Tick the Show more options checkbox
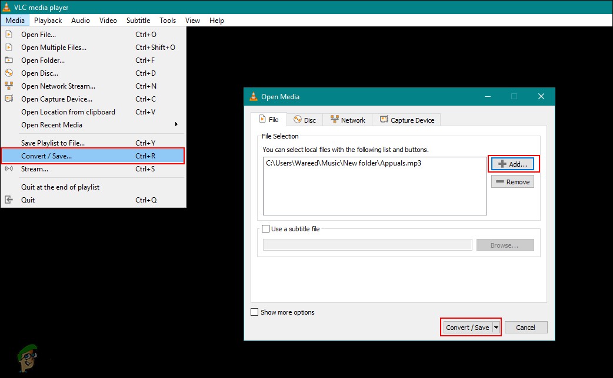The image size is (613, 378). pyautogui.click(x=255, y=312)
